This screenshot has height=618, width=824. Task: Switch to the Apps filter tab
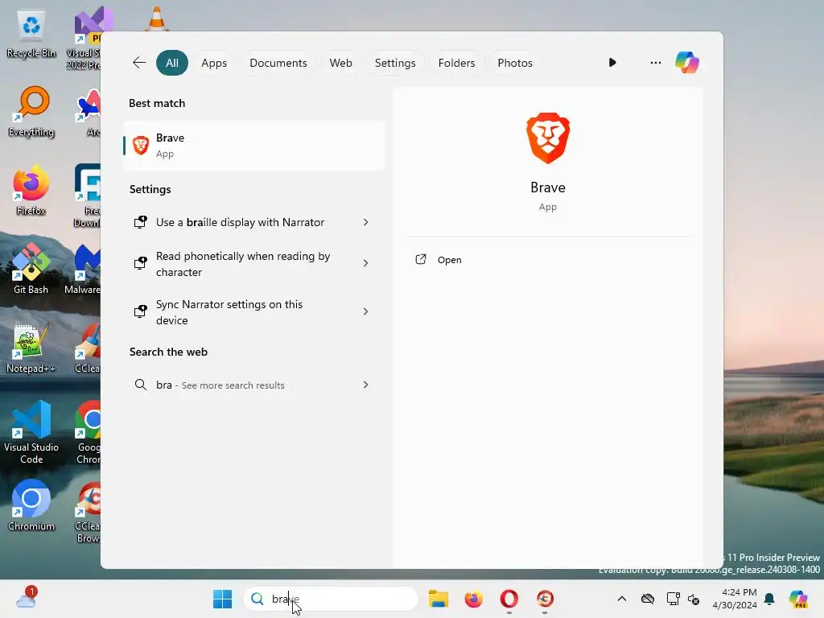tap(214, 63)
